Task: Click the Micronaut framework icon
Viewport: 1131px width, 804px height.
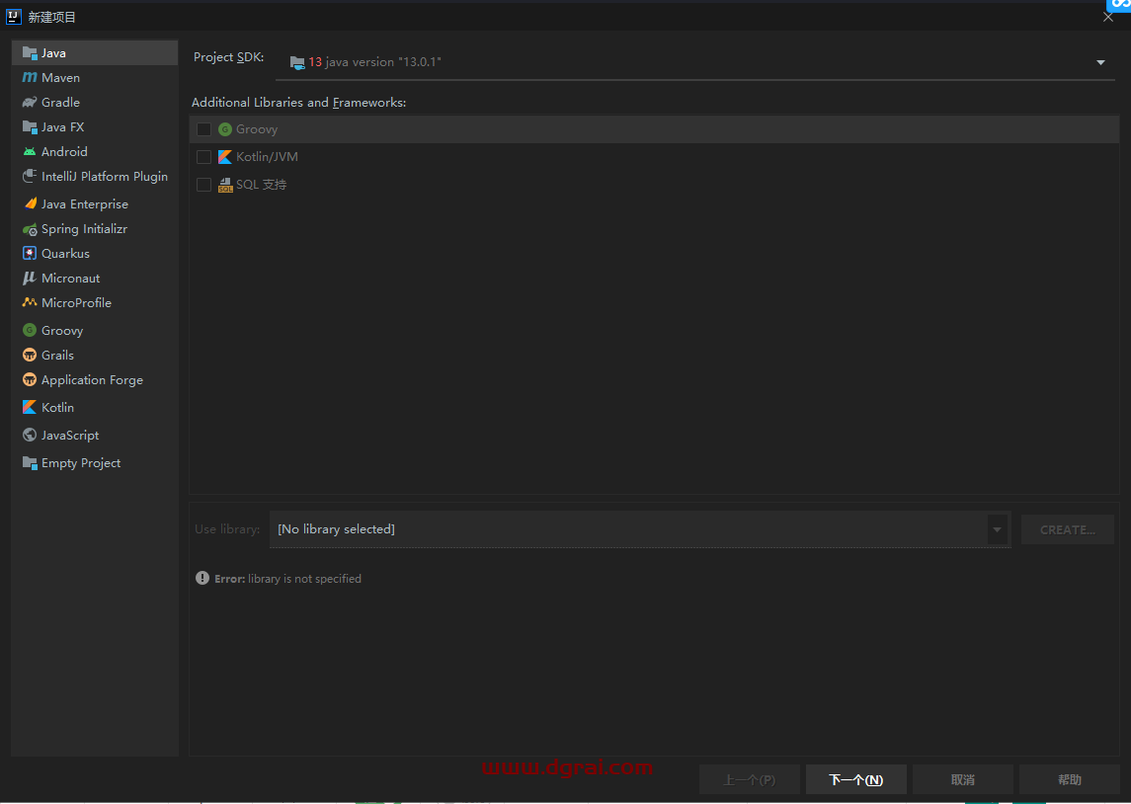Action: pos(31,278)
